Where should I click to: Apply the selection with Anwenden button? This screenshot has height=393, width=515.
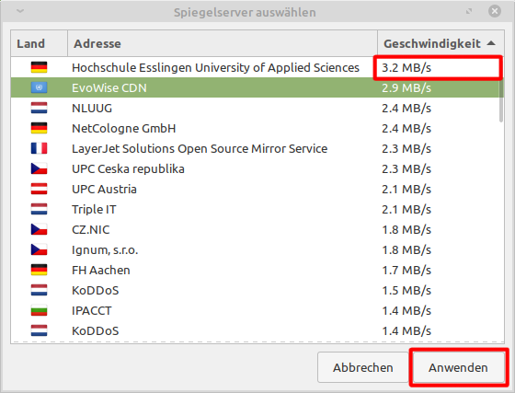(x=458, y=367)
